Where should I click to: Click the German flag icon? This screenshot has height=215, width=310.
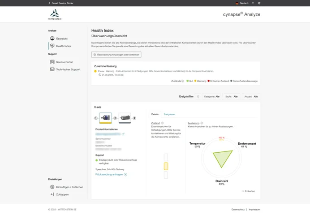pos(237,3)
